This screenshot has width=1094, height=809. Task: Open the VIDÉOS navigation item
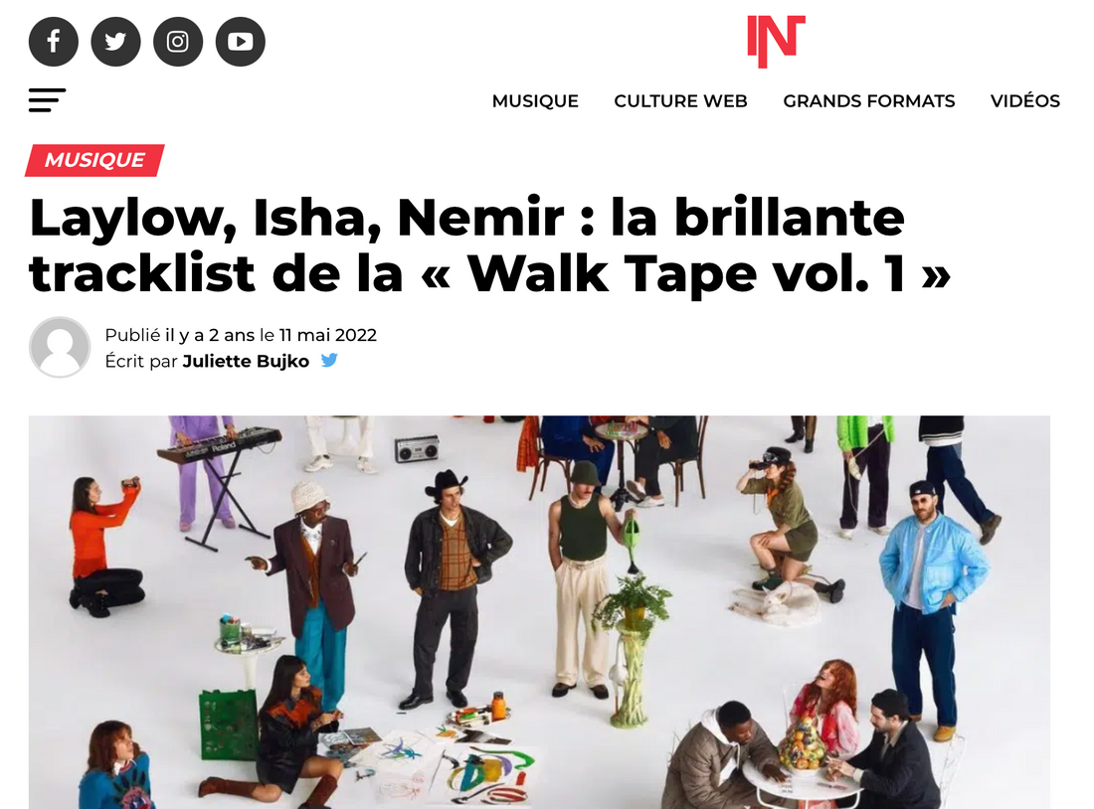[x=1025, y=101]
